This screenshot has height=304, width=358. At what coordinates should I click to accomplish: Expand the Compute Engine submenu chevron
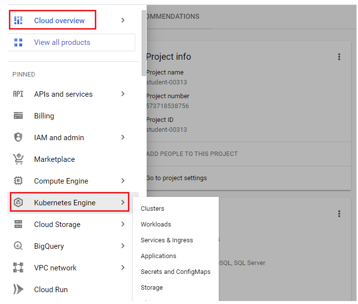click(x=123, y=181)
